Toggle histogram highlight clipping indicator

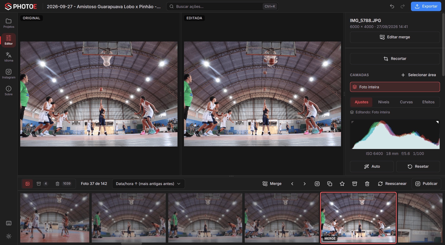pos(437,122)
